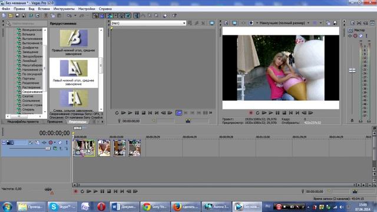Select the first video clip on timeline
Image resolution: width=377 pixels, height=212 pixels.
84,148
